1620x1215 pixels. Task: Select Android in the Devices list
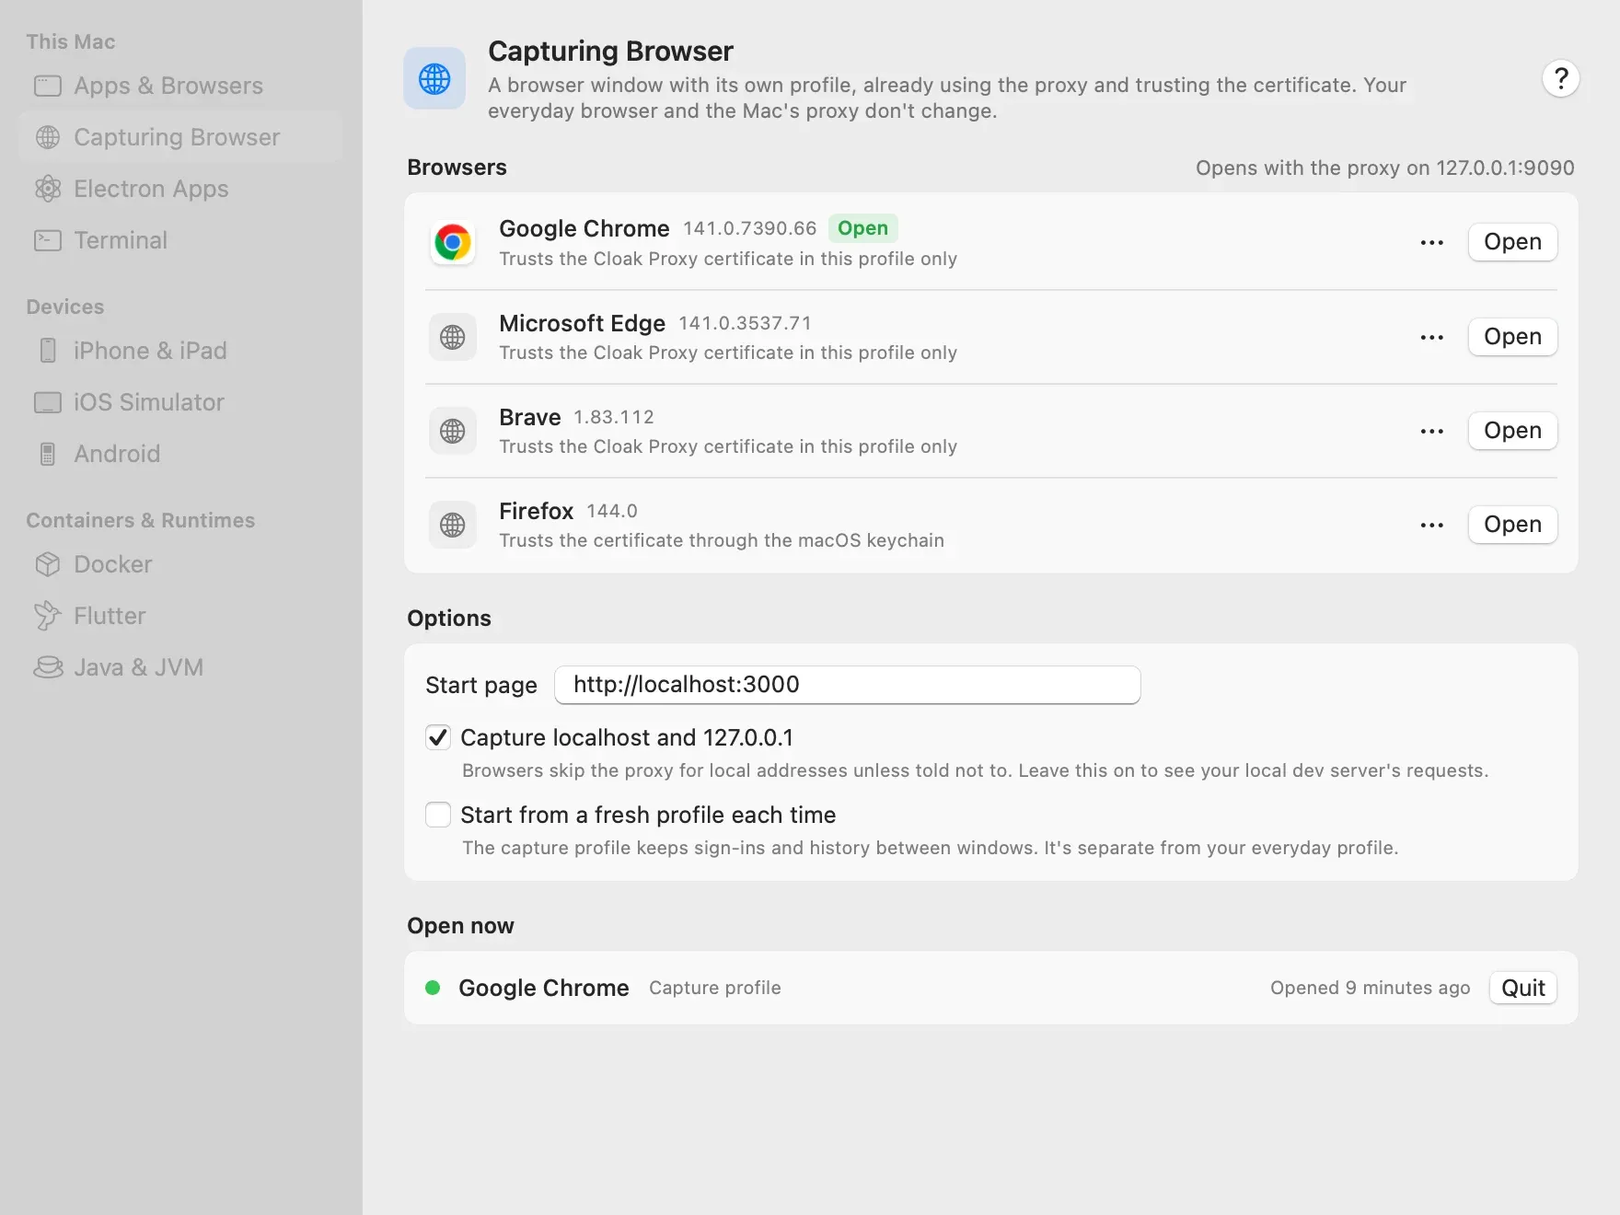(x=180, y=454)
